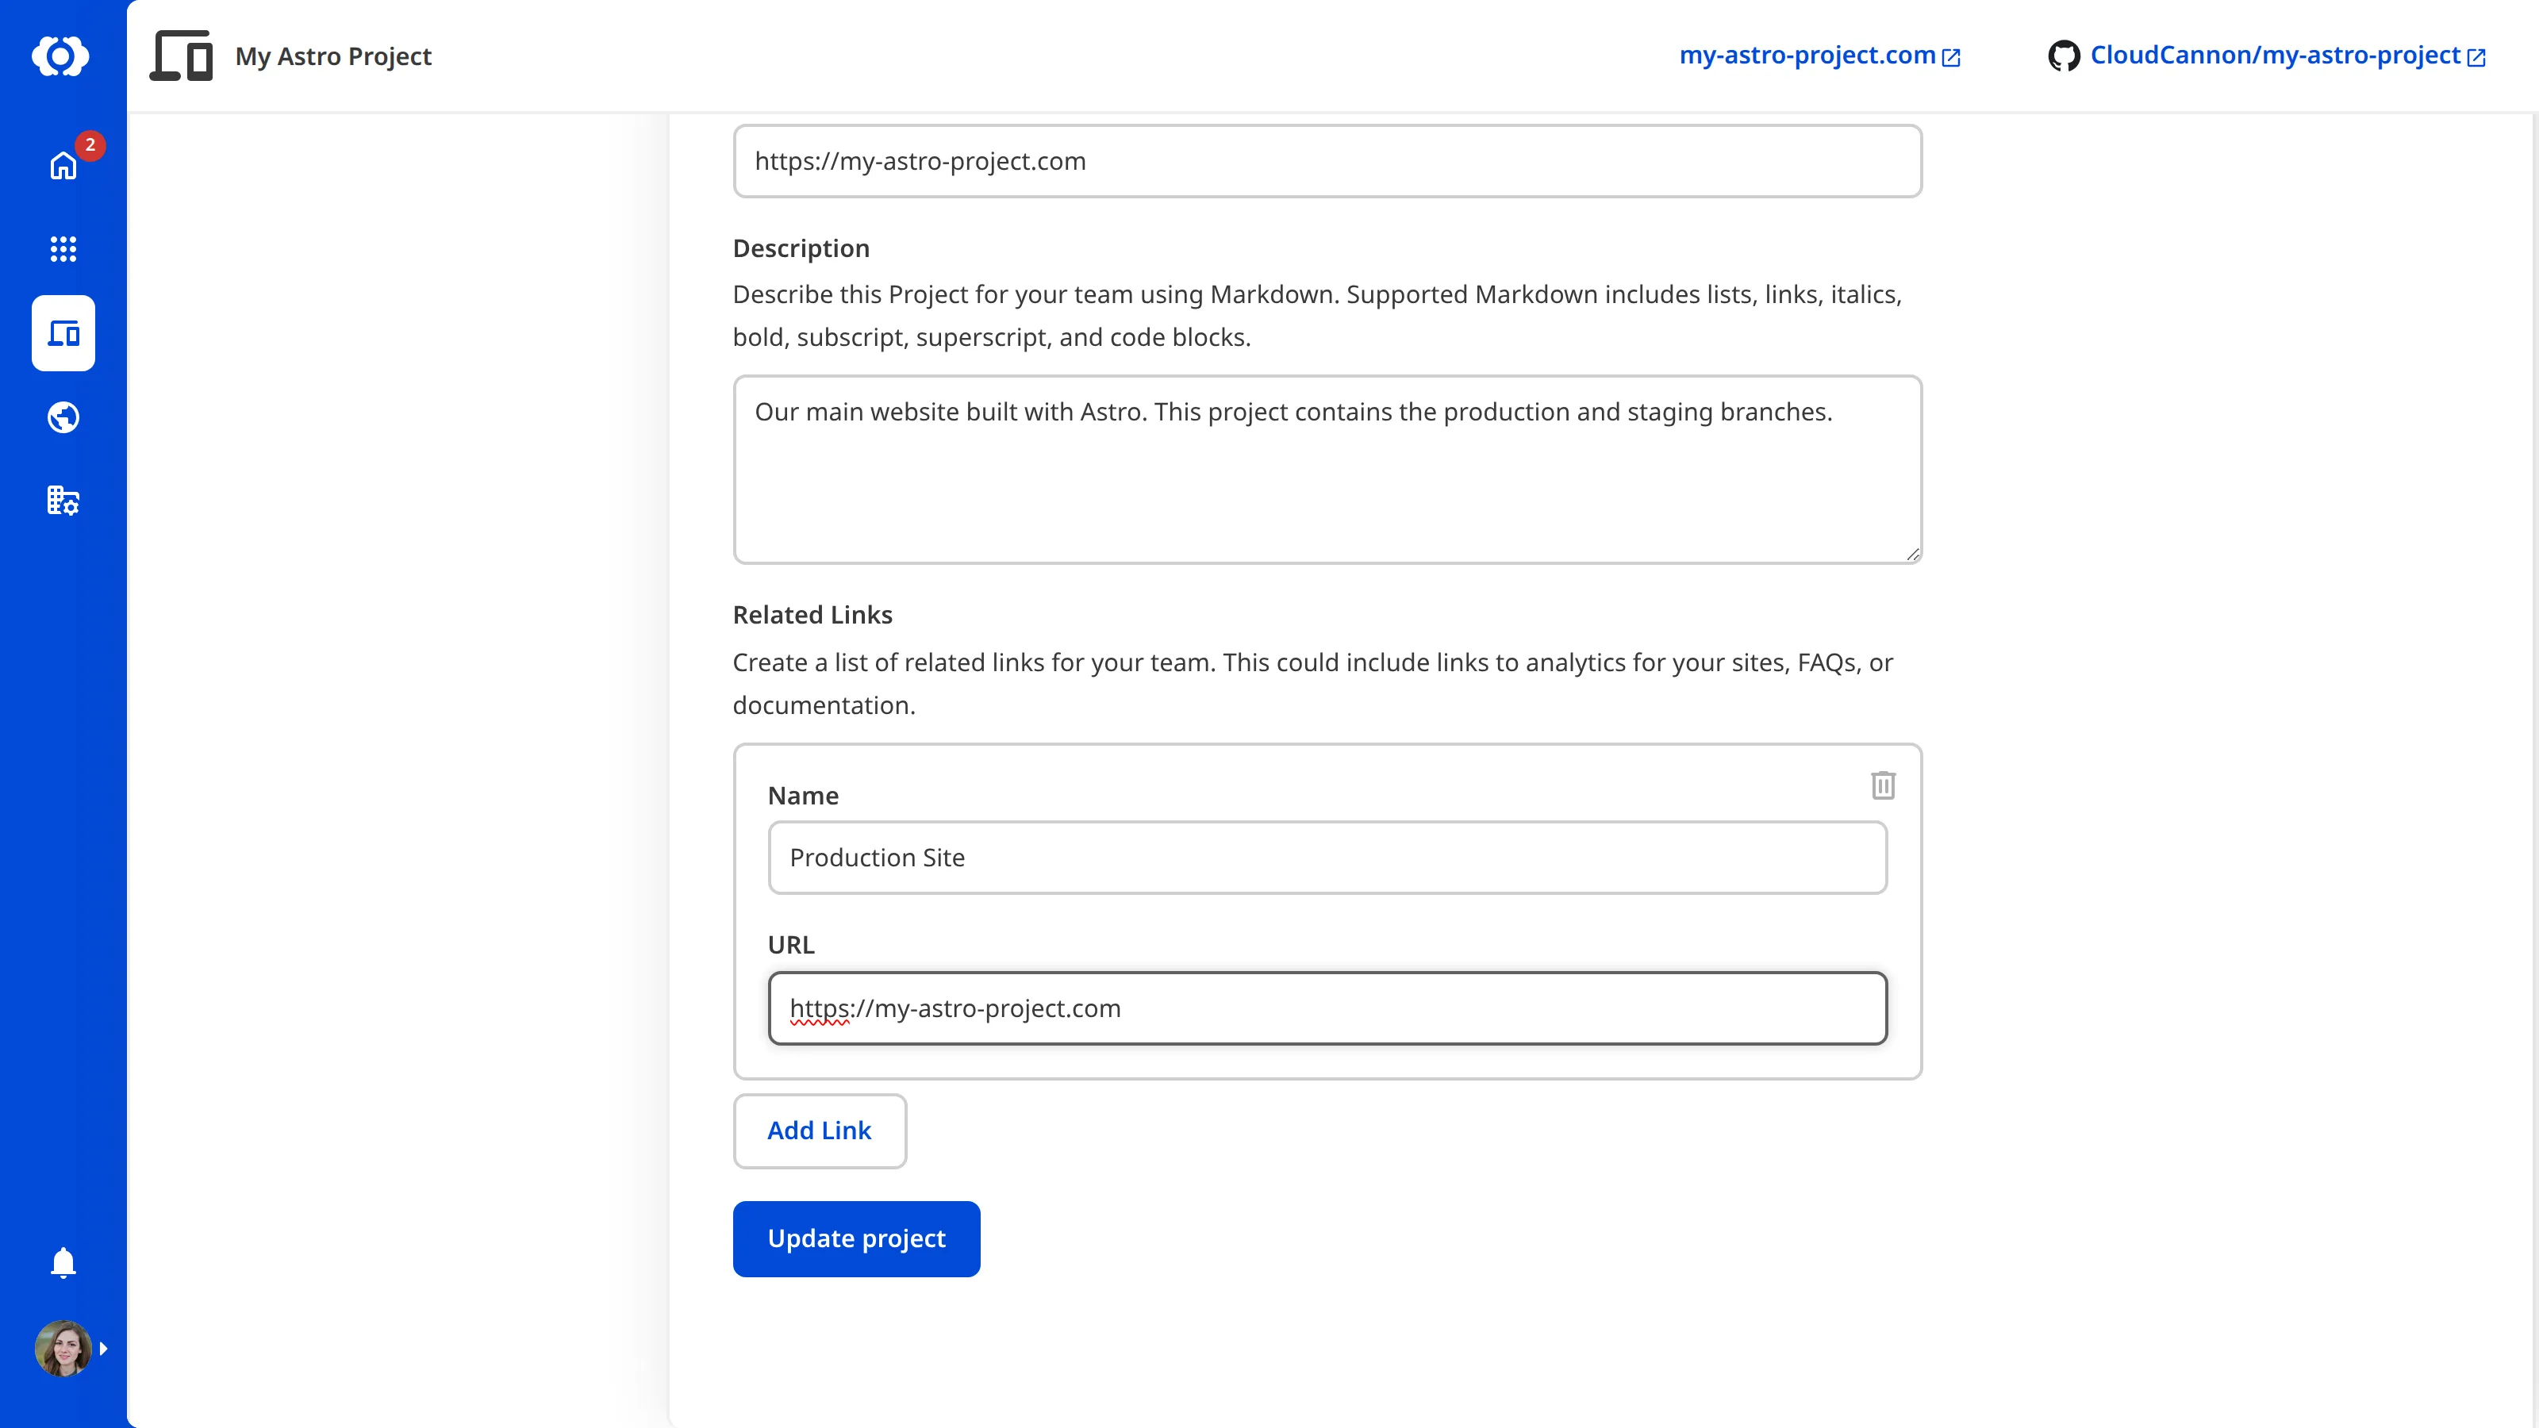Click the Update project button

click(855, 1238)
